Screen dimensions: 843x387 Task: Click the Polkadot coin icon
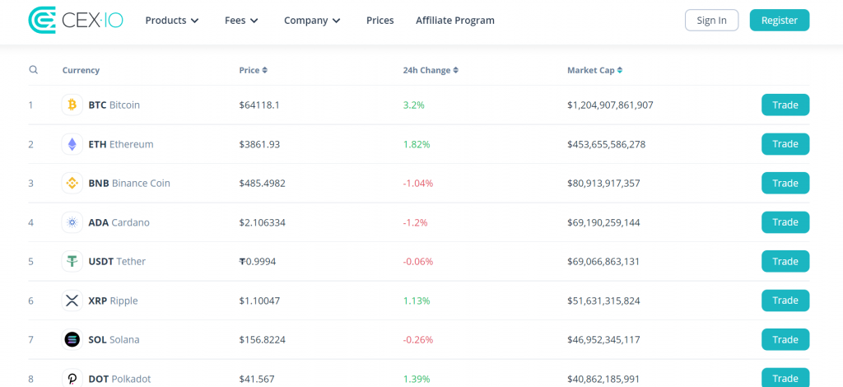click(x=72, y=379)
